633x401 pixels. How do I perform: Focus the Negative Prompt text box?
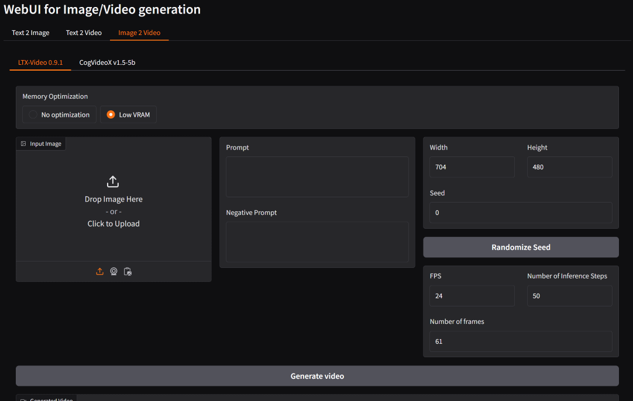(317, 242)
